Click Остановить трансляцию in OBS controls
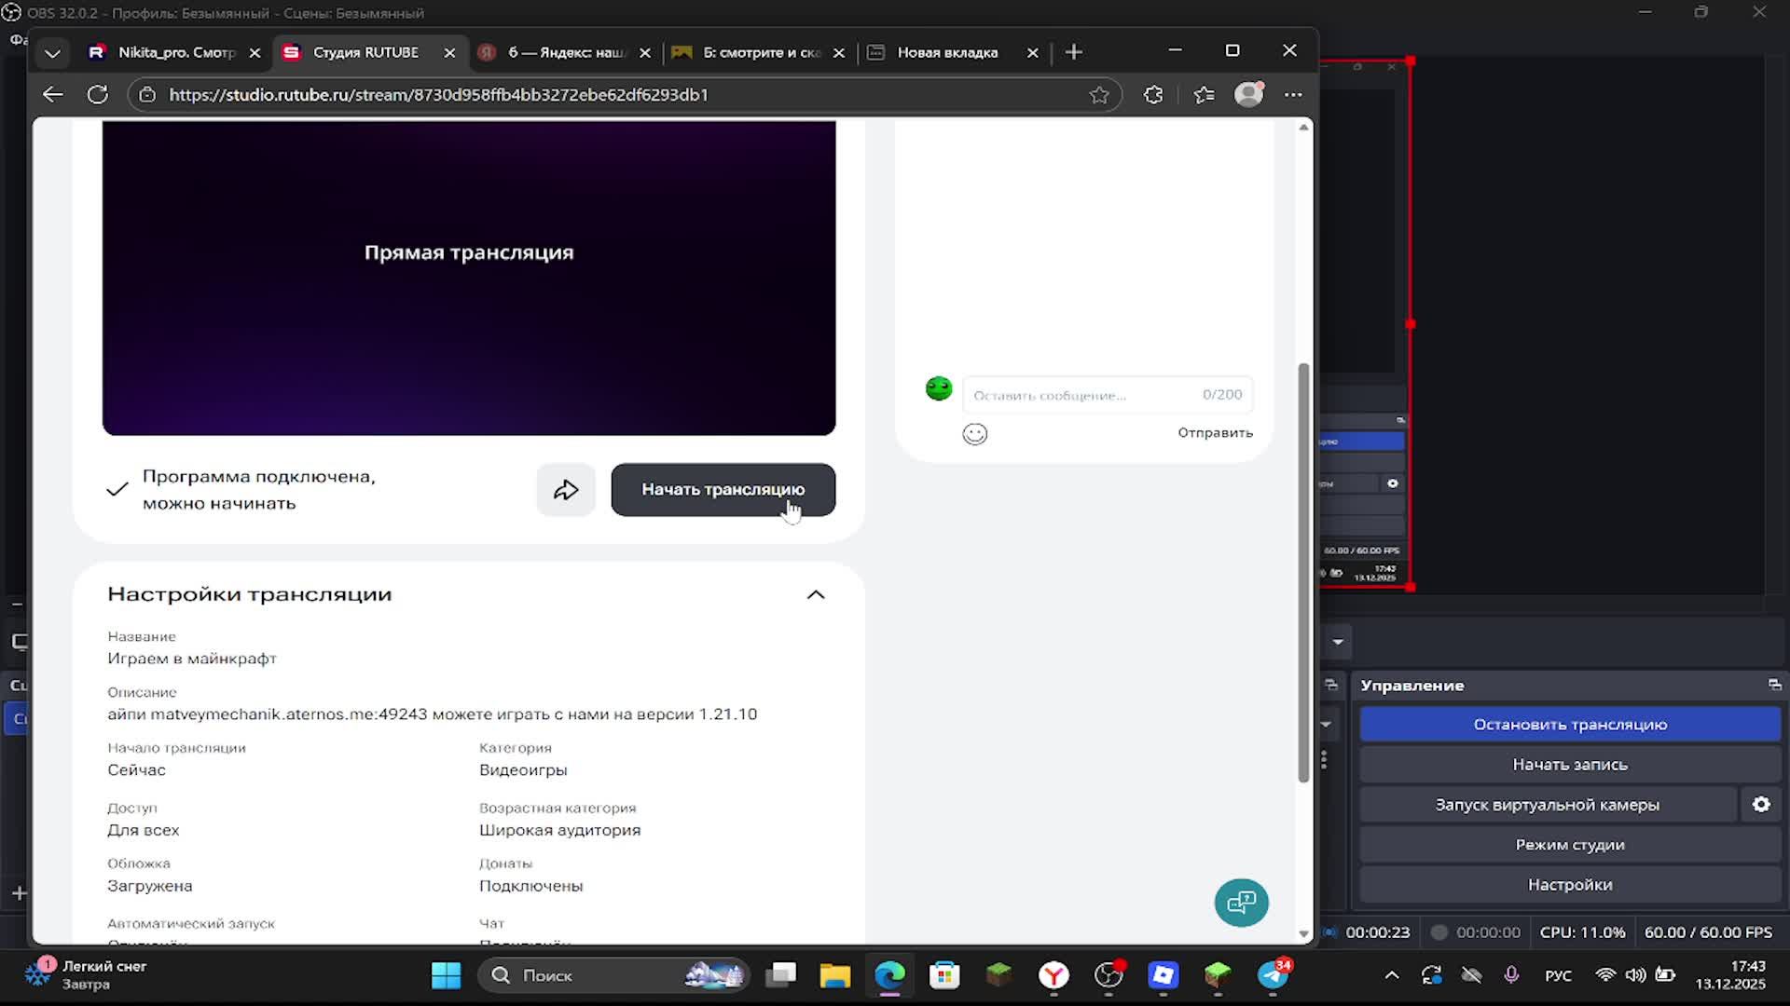 tap(1569, 725)
